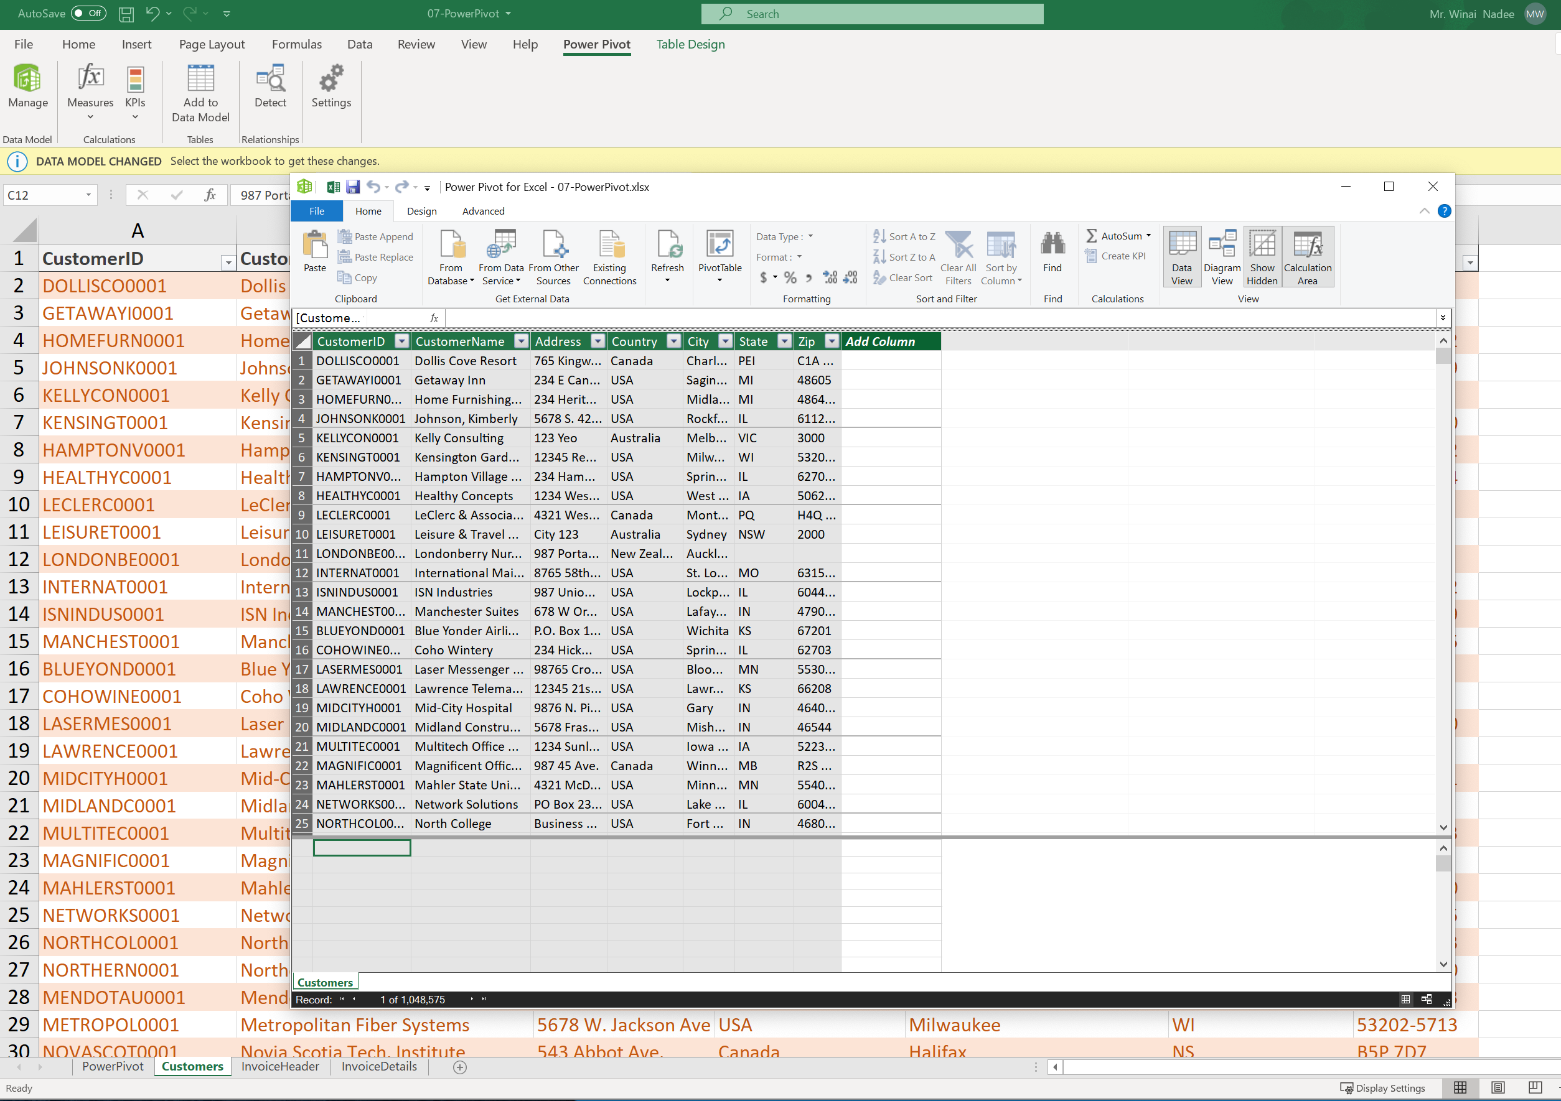Click Add to Data Model
1561x1101 pixels.
(200, 93)
